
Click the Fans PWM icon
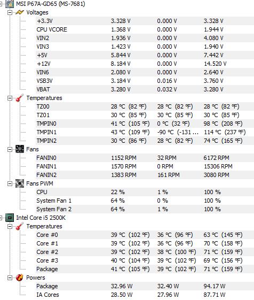click(20, 183)
